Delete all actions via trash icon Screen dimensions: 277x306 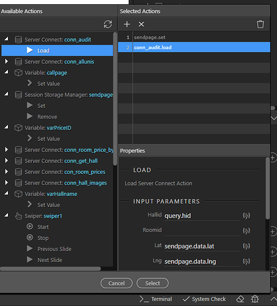tap(260, 24)
